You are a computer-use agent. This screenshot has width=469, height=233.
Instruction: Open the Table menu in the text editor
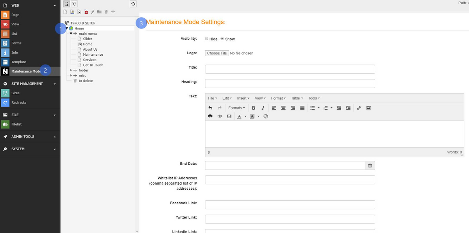tap(297, 98)
